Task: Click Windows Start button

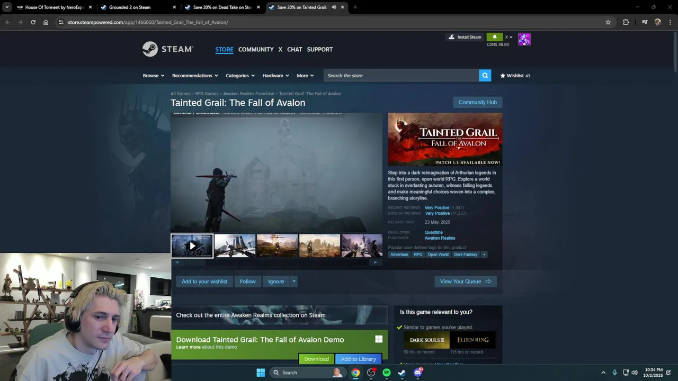Action: tap(261, 373)
